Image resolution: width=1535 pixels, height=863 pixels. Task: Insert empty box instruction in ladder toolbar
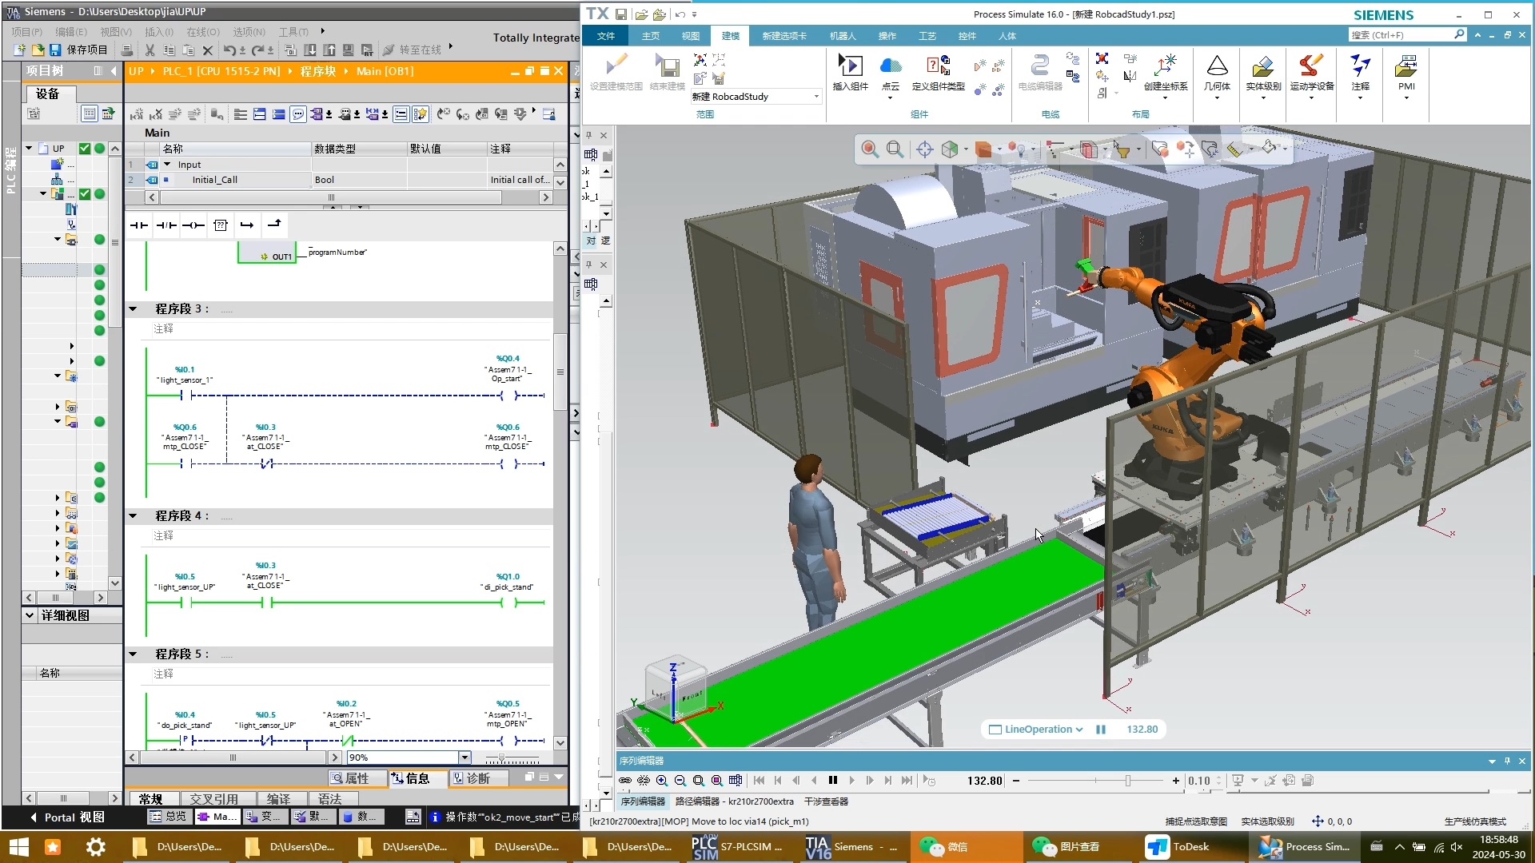click(x=221, y=225)
